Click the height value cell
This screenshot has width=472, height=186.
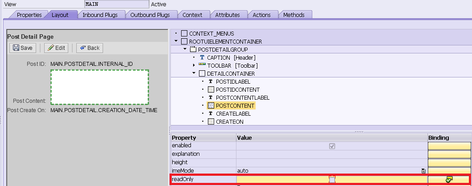pyautogui.click(x=332, y=162)
